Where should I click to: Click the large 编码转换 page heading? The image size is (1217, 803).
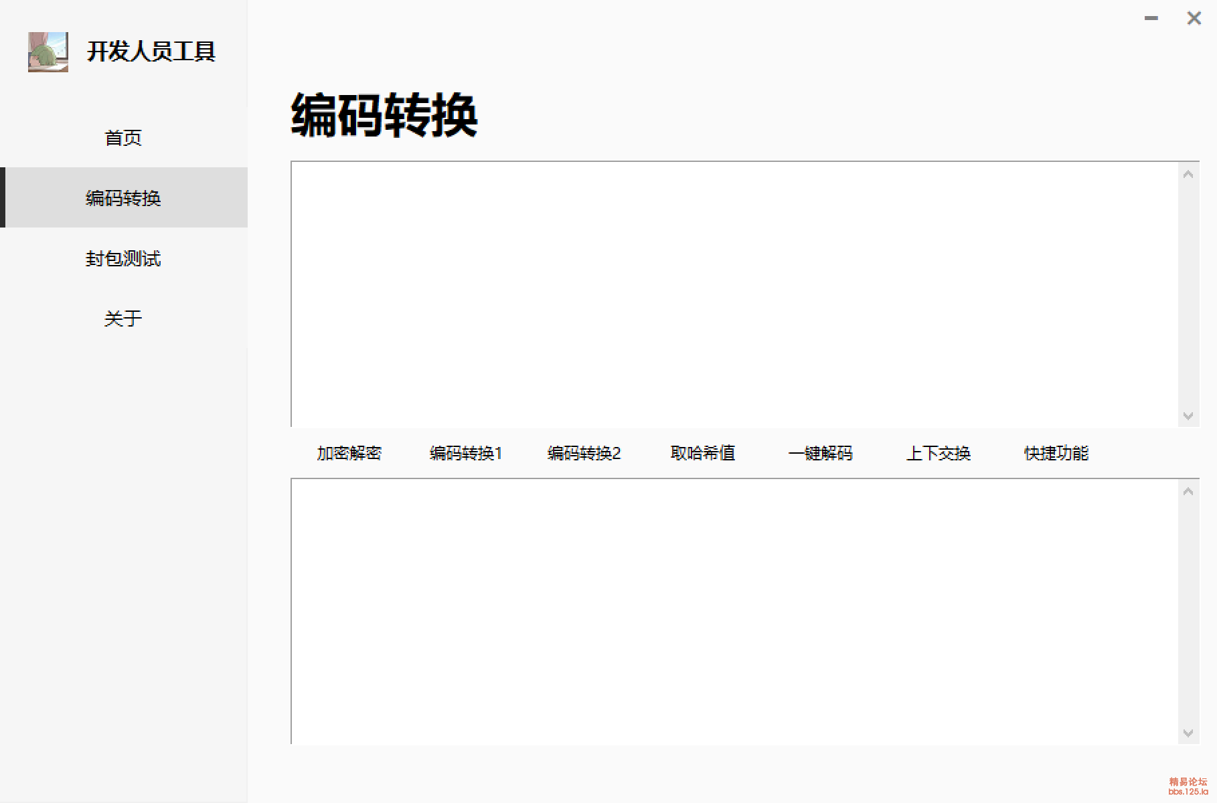point(384,115)
